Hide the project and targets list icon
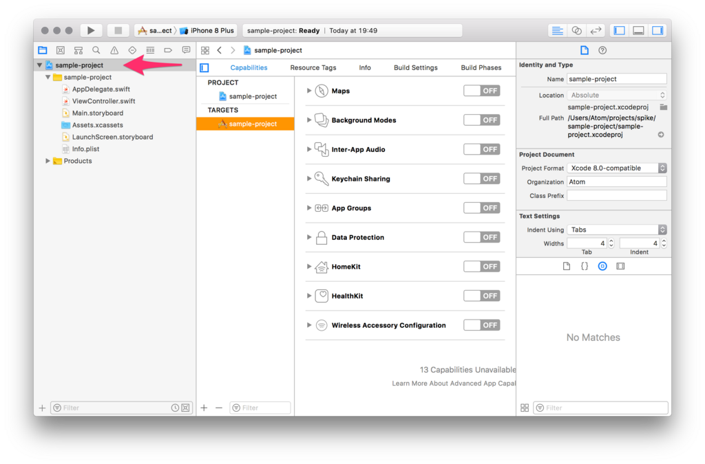This screenshot has height=464, width=705. [x=204, y=68]
